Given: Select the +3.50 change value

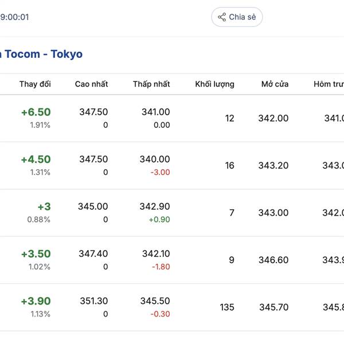Looking at the screenshot, I should coord(36,254).
